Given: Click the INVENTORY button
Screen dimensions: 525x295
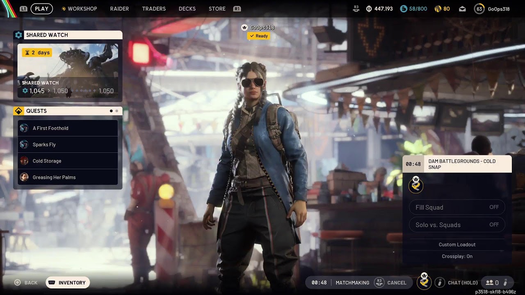Looking at the screenshot, I should pyautogui.click(x=68, y=283).
